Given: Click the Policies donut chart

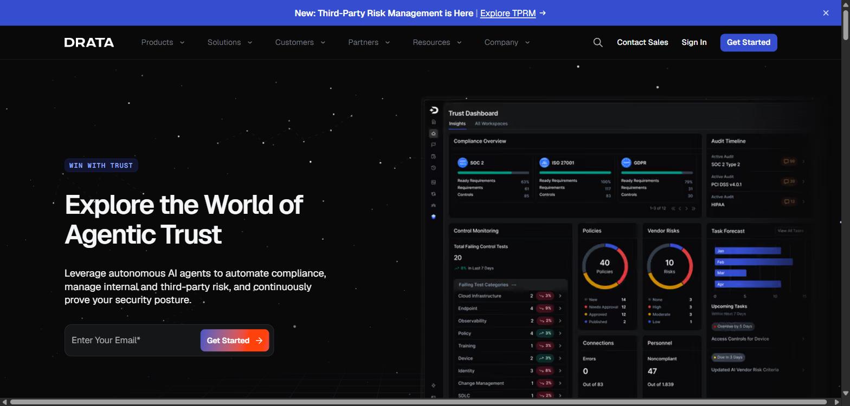Looking at the screenshot, I should pos(604,266).
